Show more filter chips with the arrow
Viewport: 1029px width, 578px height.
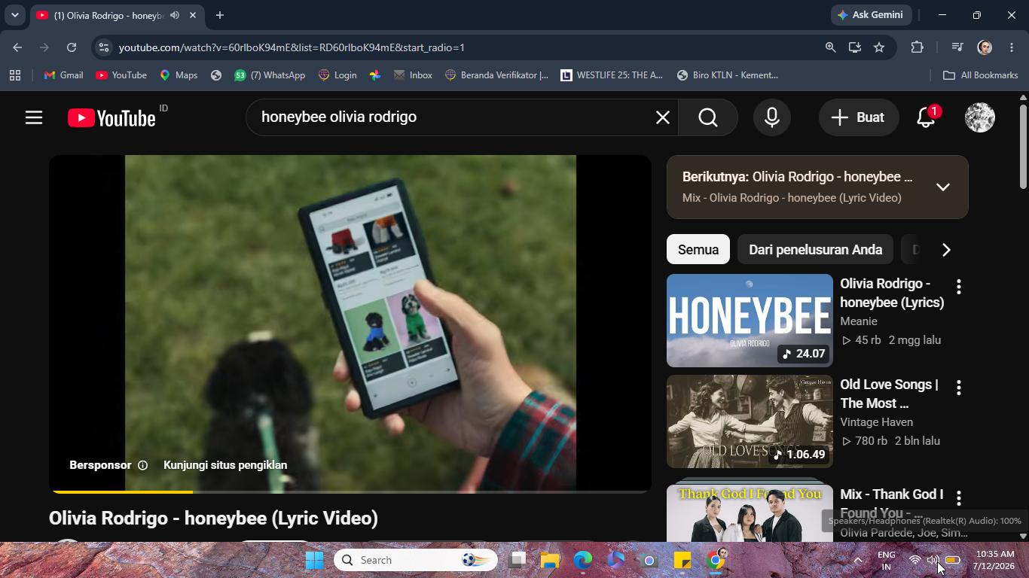[x=946, y=250]
